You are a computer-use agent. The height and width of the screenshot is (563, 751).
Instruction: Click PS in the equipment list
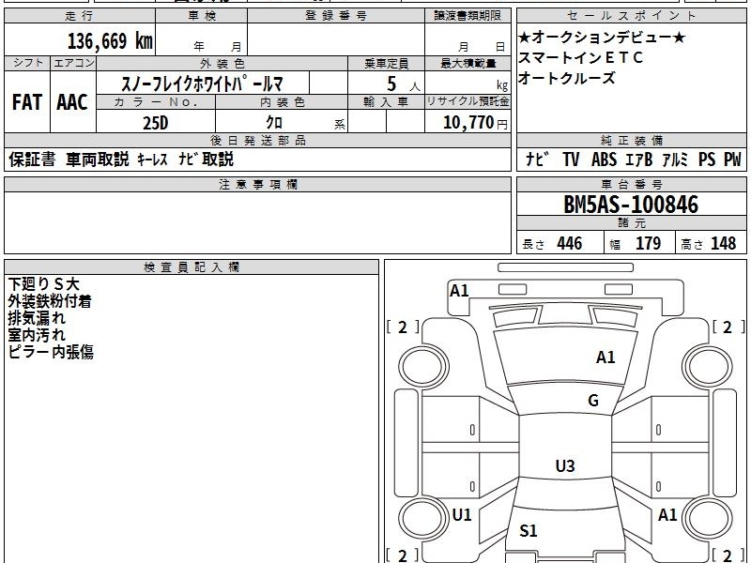point(707,160)
